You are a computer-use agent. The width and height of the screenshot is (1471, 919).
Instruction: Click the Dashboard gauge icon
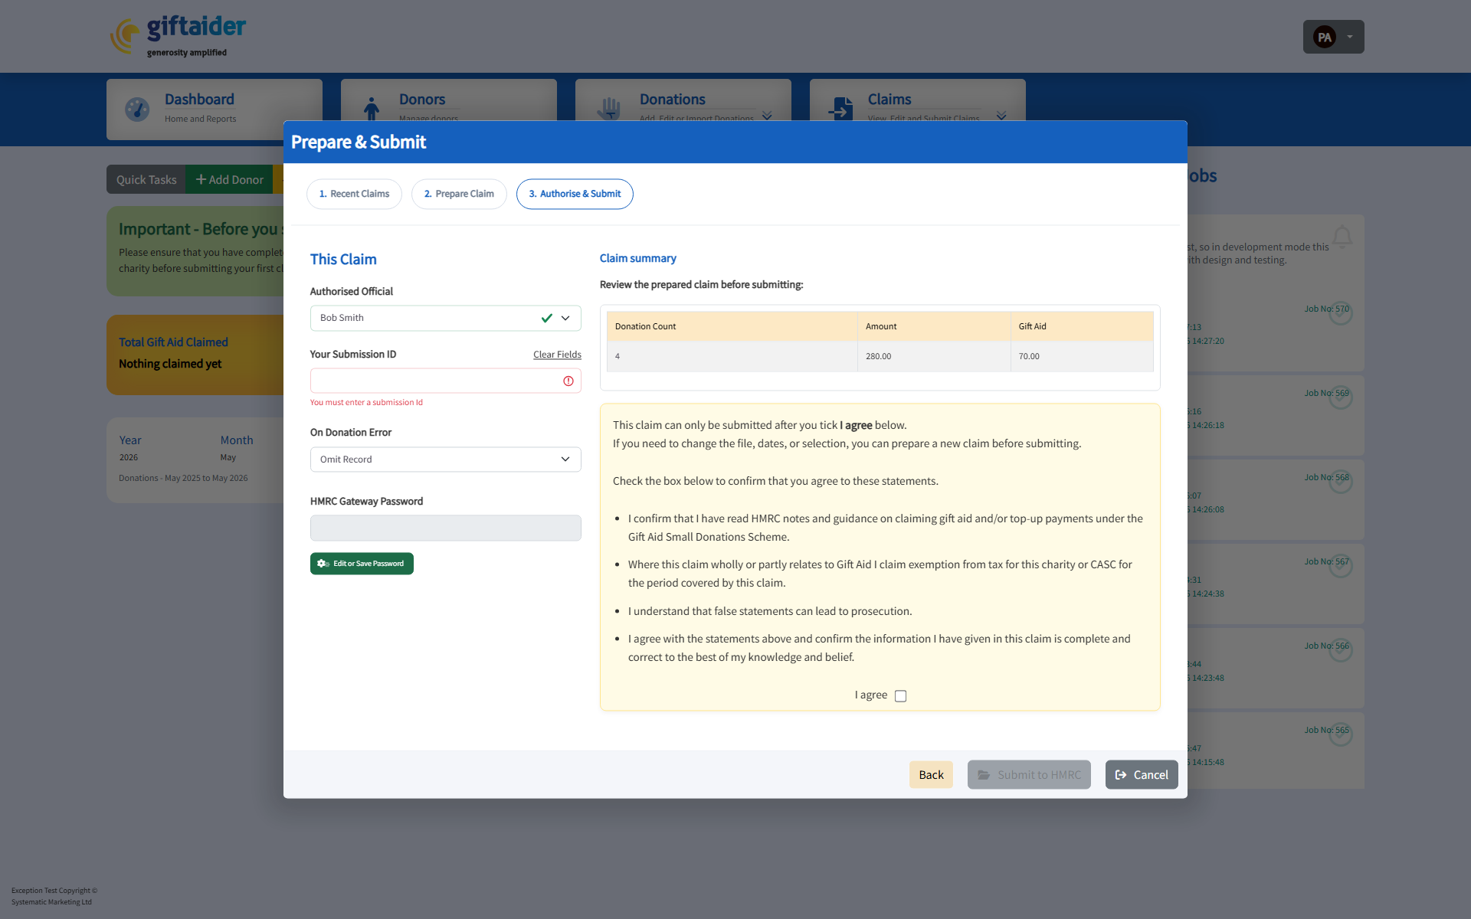coord(137,110)
